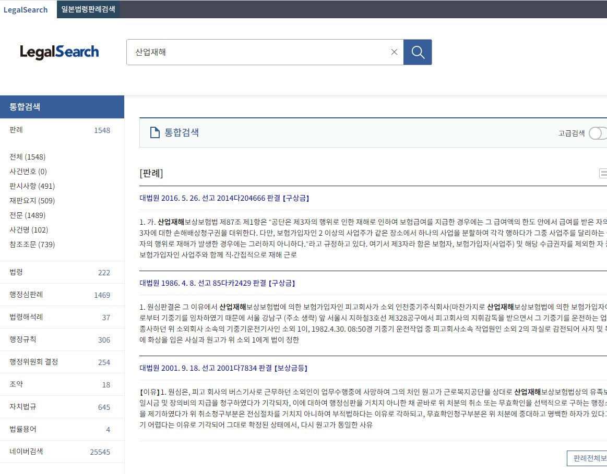Switch to 일본법령판례검색 tab
This screenshot has width=607, height=474.
click(88, 9)
